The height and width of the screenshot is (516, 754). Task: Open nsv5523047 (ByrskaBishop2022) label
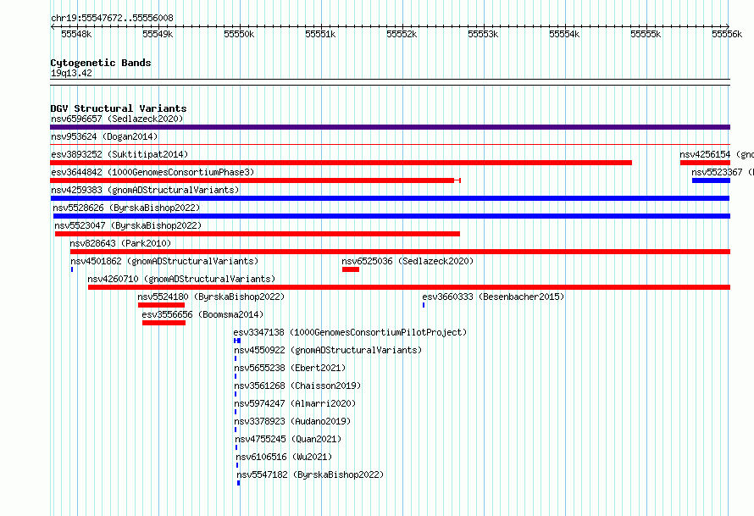click(x=128, y=225)
